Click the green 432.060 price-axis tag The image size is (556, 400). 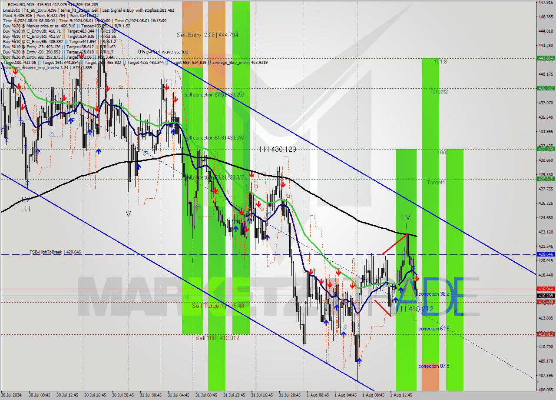point(546,149)
